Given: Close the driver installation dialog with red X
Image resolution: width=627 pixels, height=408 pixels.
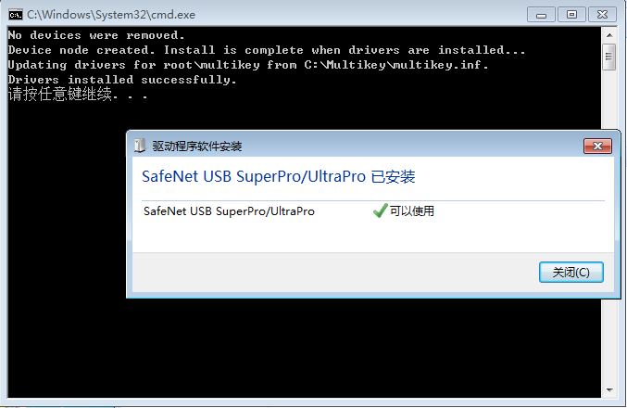Looking at the screenshot, I should point(597,147).
